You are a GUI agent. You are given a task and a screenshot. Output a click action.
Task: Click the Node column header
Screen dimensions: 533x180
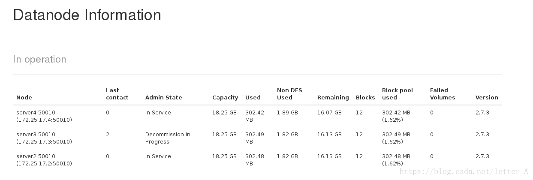tap(24, 97)
